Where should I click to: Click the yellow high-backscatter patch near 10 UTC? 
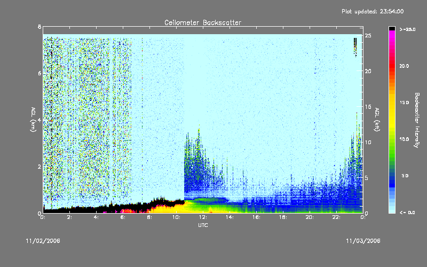click(x=171, y=209)
